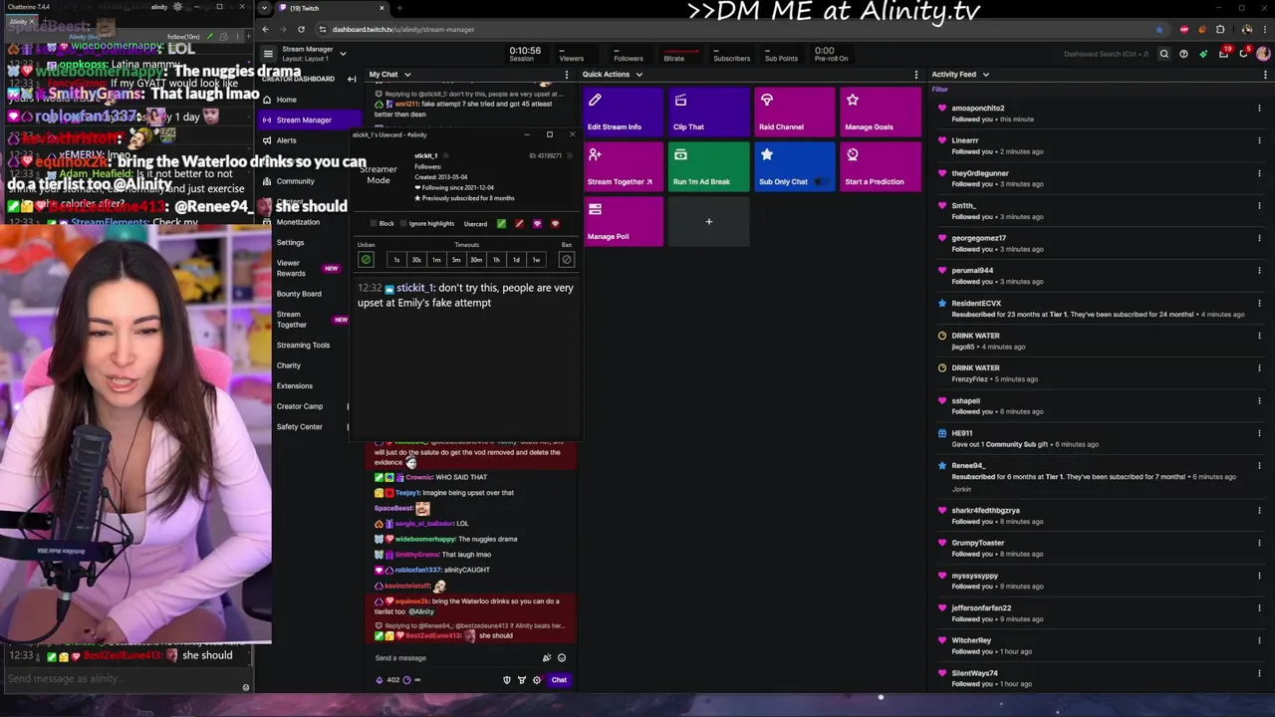Image resolution: width=1275 pixels, height=717 pixels.
Task: Open Streaming Tools in the sidebar
Action: click(x=303, y=346)
